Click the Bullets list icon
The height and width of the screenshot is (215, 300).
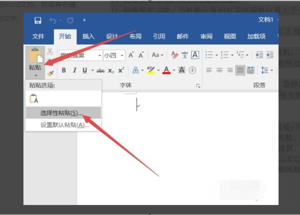pos(209,55)
